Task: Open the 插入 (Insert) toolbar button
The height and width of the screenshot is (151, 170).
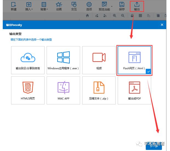Action: click(28, 6)
